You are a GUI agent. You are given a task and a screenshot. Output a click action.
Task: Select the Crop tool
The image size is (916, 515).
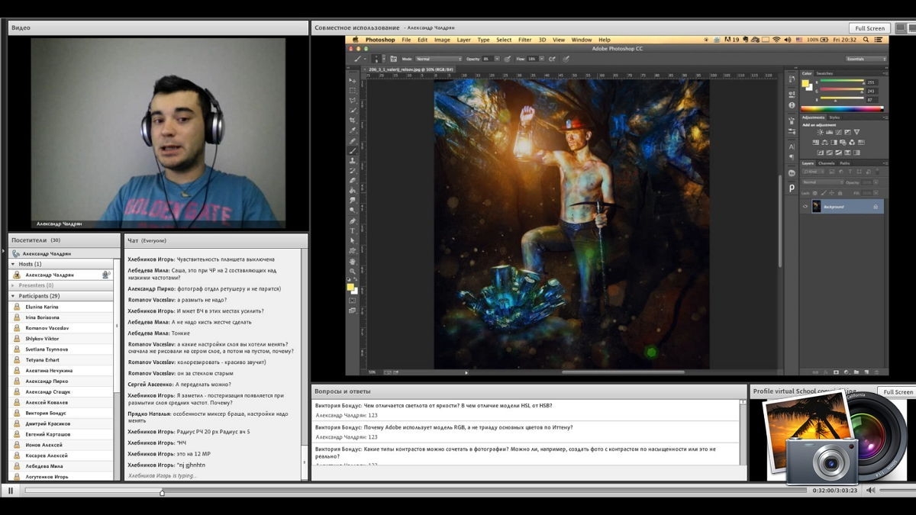[353, 119]
